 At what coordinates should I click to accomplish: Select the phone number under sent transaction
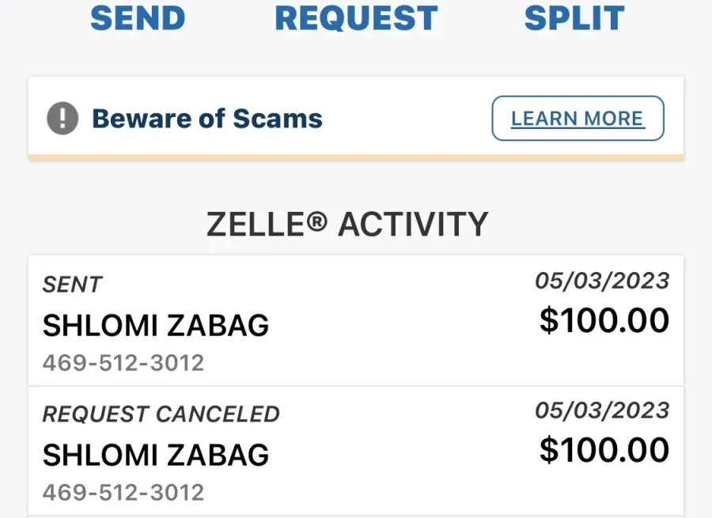[x=123, y=363]
